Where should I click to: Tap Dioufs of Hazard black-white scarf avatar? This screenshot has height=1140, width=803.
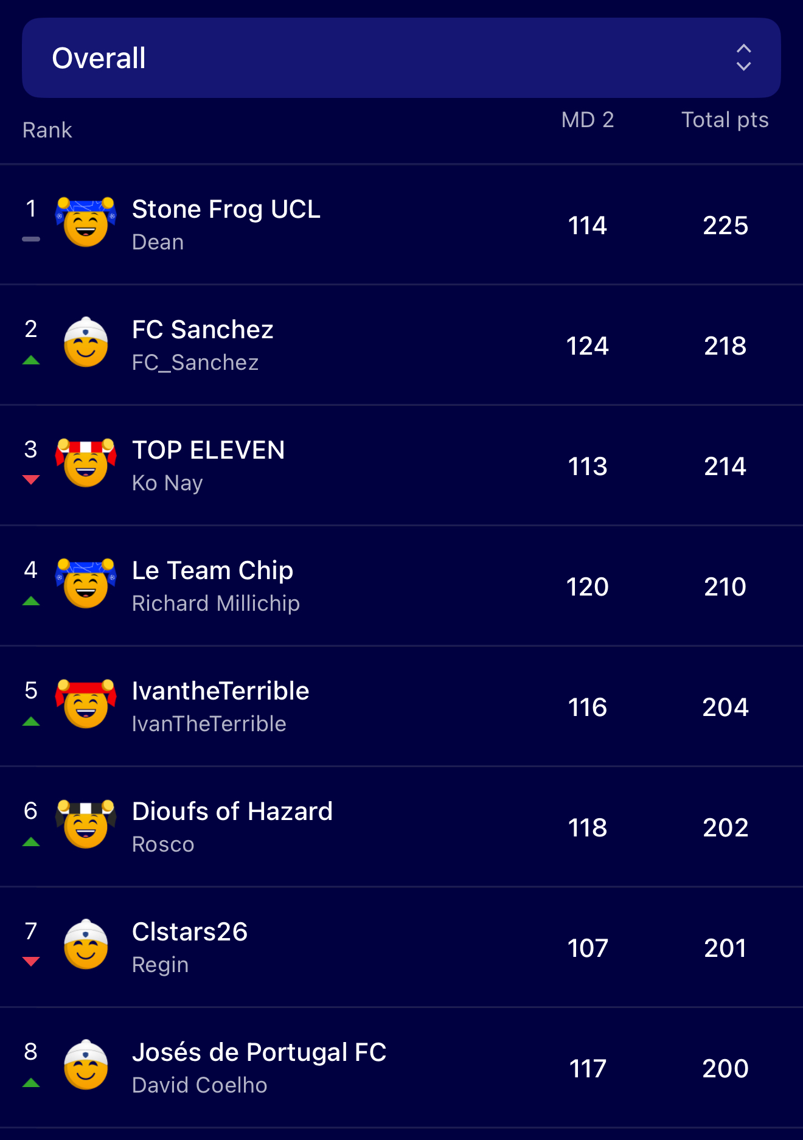pos(86,824)
